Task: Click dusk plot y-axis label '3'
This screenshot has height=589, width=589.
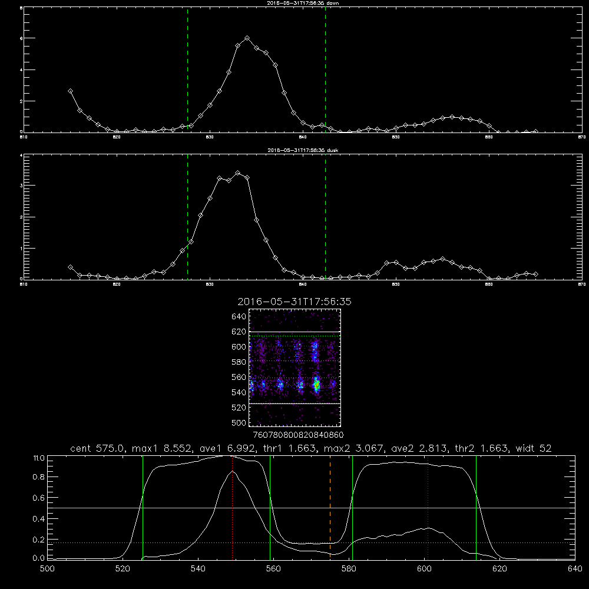Action: [x=21, y=186]
